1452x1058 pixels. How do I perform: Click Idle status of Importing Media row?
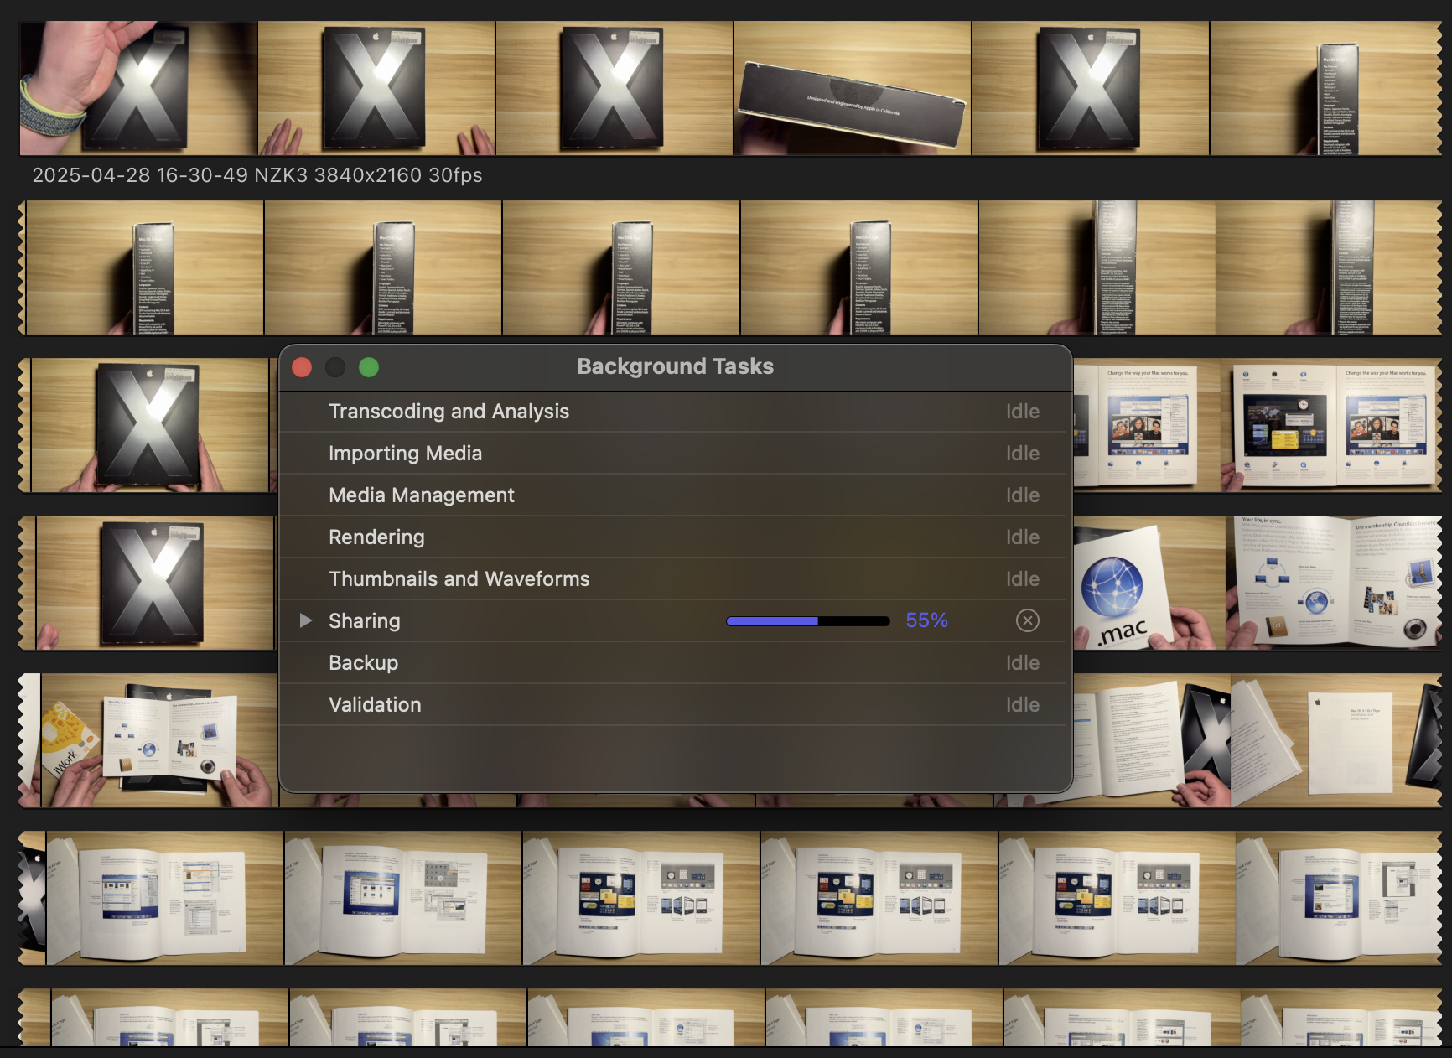click(1023, 454)
